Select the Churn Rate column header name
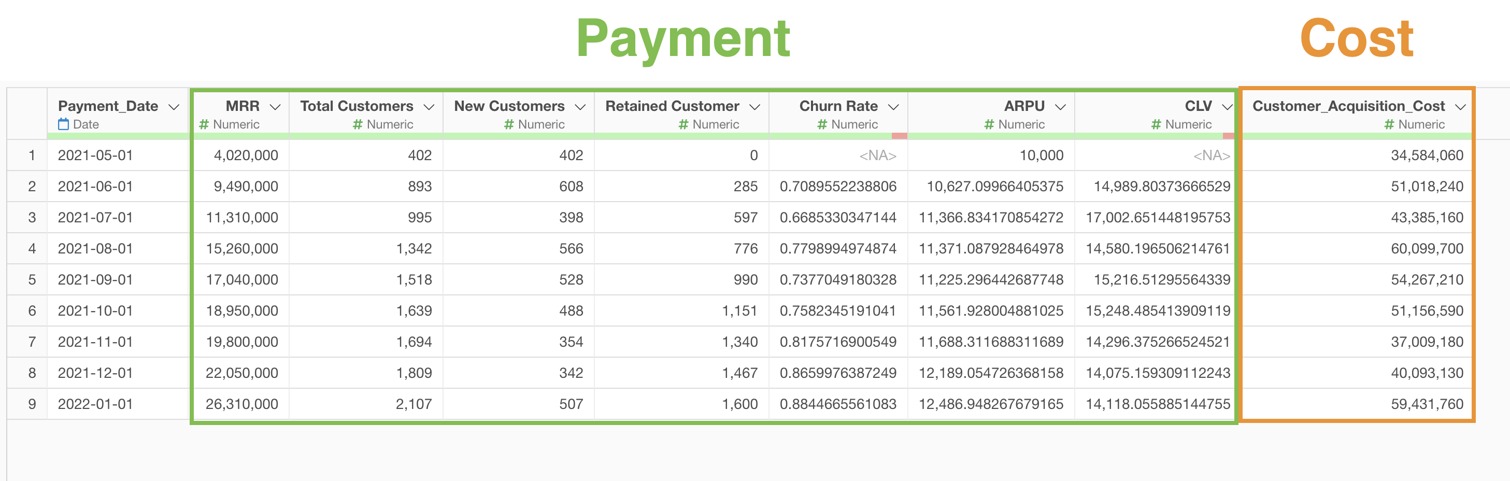The width and height of the screenshot is (1510, 481). 839,106
